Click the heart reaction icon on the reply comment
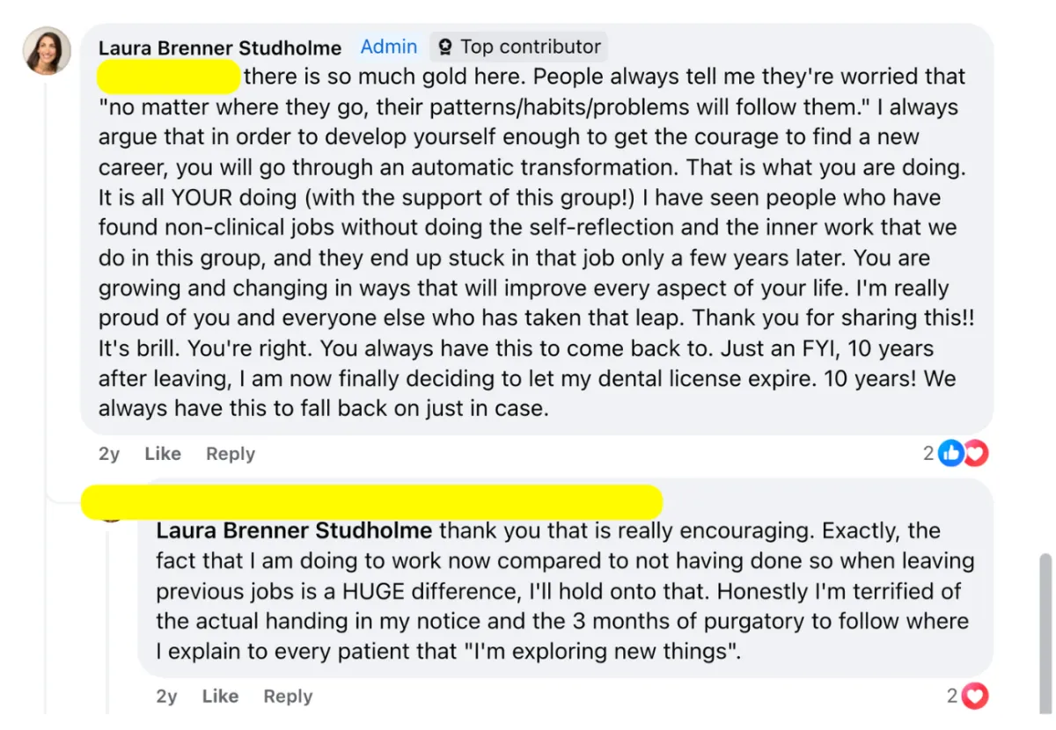The image size is (1056, 730). click(x=975, y=697)
